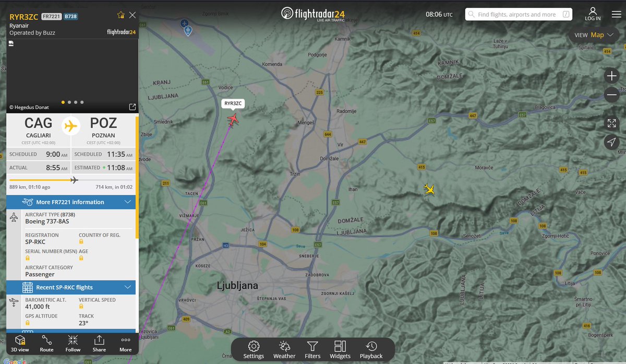This screenshot has width=626, height=364.
Task: Select the red RYR3ZC aircraft on map
Action: [233, 120]
